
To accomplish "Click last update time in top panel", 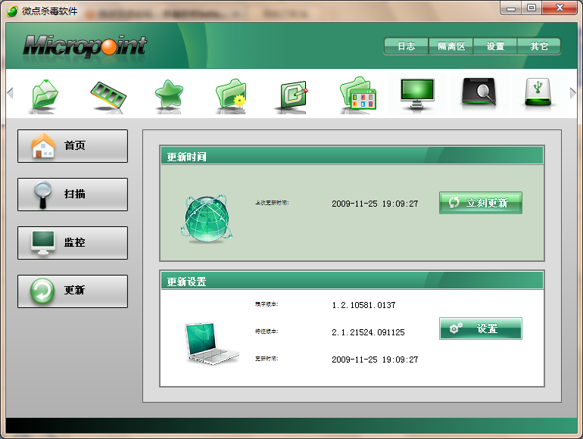I will (x=375, y=204).
